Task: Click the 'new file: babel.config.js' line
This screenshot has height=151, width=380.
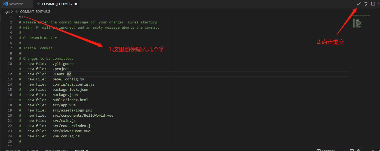Action: pos(51,79)
